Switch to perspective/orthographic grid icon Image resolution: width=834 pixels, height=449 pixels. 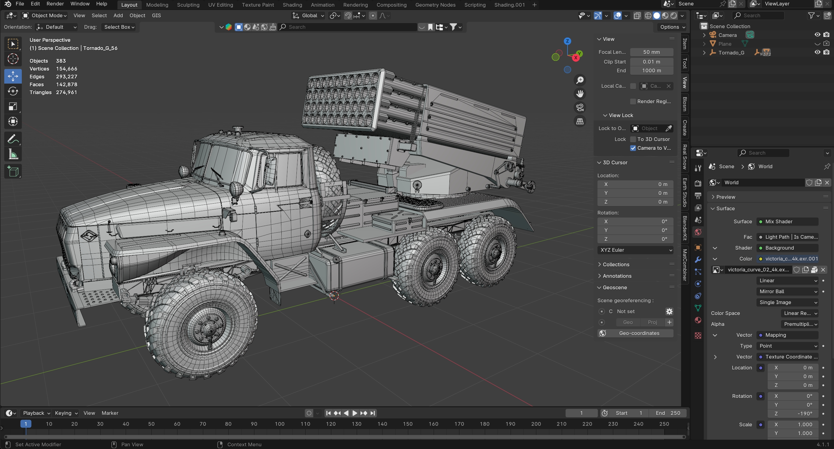coord(580,121)
